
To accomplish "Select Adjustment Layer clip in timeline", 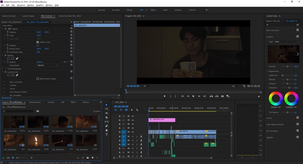I will (162, 120).
